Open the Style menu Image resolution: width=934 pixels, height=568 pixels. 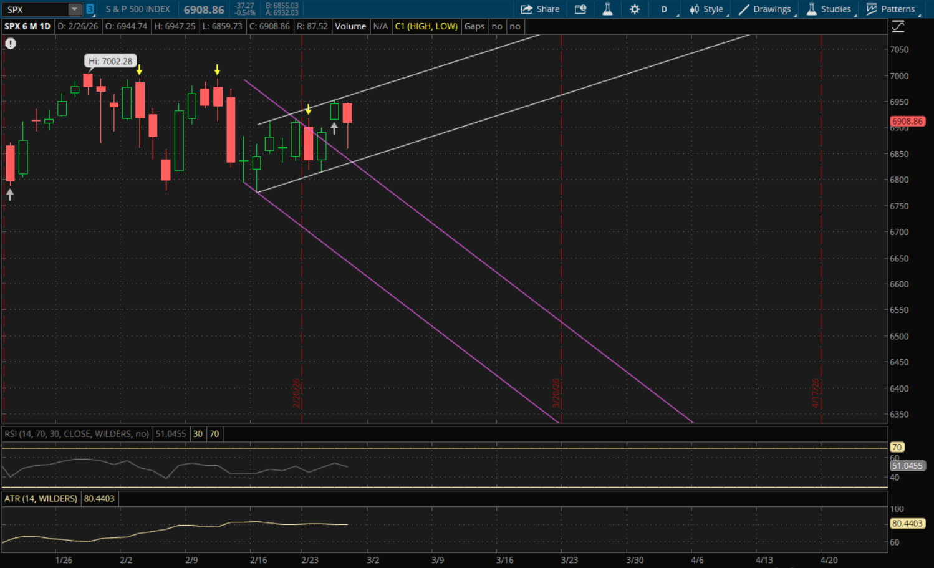point(706,9)
